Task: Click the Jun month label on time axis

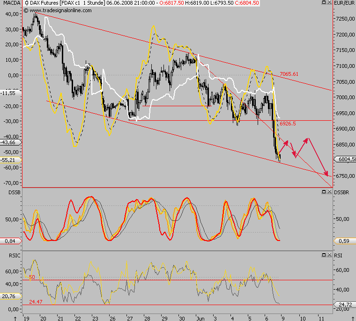Action: click(x=200, y=319)
